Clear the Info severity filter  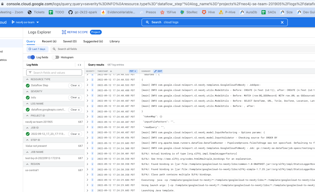[75, 97]
